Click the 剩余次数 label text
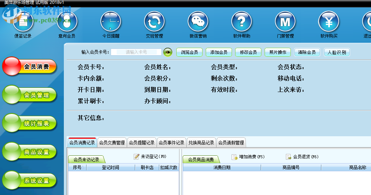The height and width of the screenshot is (195, 371). [x=224, y=78]
